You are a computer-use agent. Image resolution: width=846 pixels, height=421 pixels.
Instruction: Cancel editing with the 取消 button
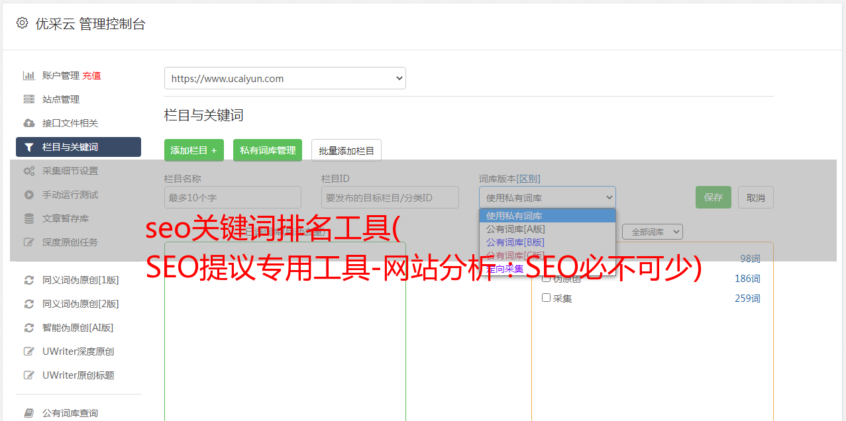756,197
